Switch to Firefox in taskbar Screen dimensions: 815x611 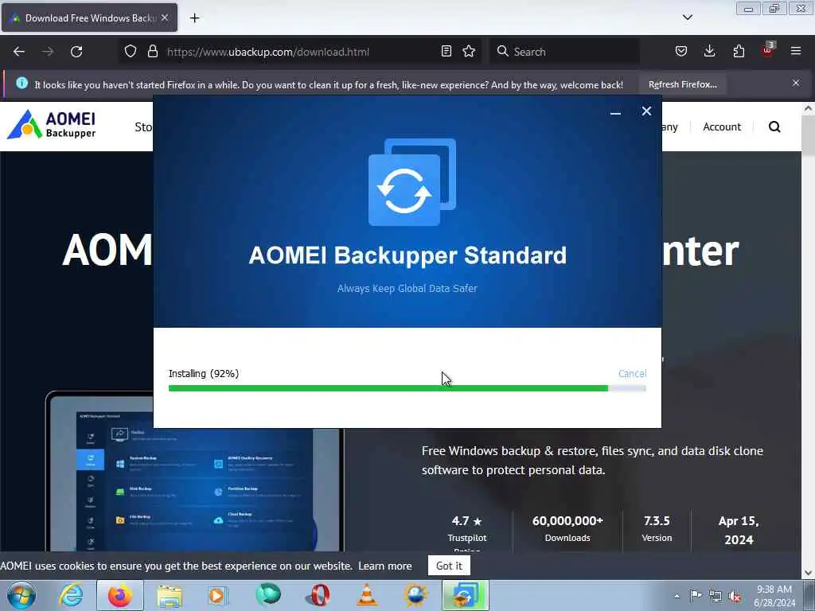tap(119, 595)
